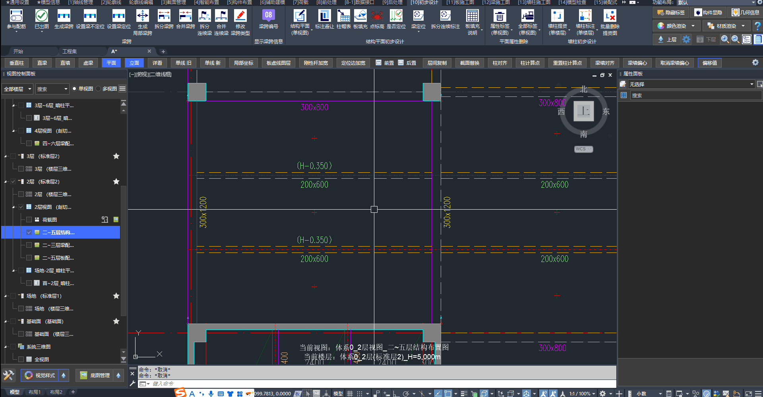Click the 参与配筋 ribbon icon
This screenshot has height=397, width=763.
click(16, 16)
